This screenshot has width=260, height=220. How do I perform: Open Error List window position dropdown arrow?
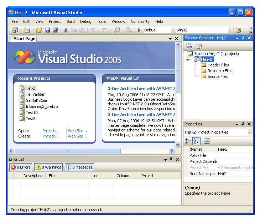(x=166, y=160)
